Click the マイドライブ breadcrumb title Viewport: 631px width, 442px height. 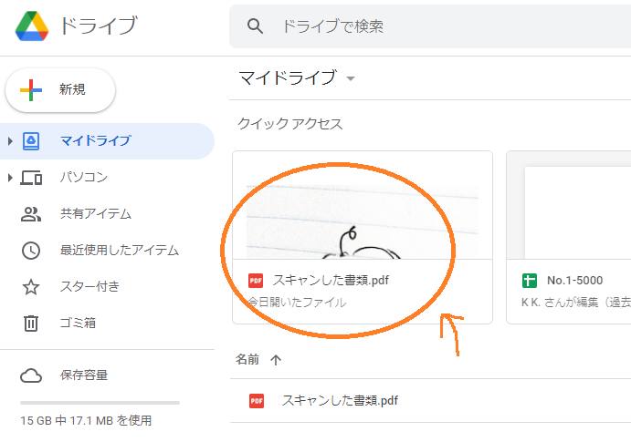[288, 77]
